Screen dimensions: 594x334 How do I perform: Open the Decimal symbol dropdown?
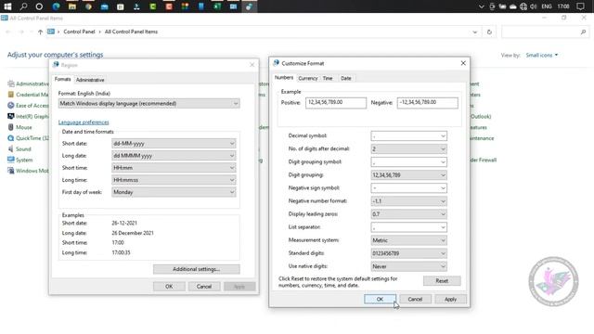[408, 136]
